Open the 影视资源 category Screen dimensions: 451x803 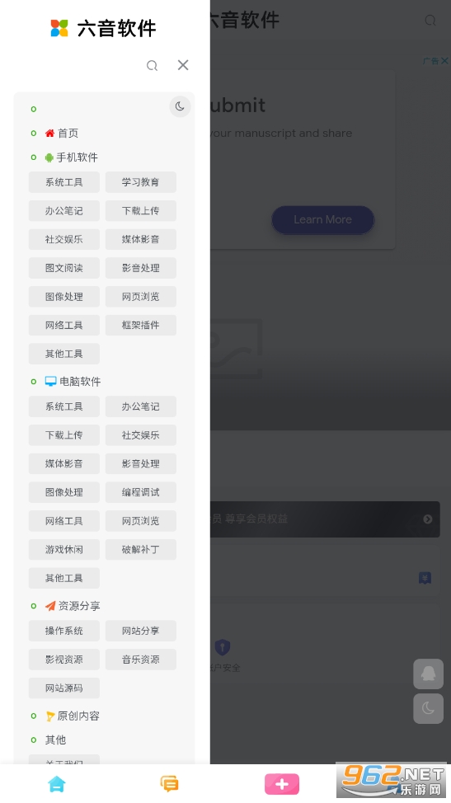click(x=64, y=660)
